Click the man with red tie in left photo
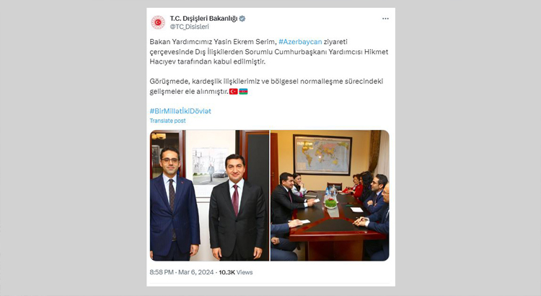The height and width of the screenshot is (296, 541). coord(238,207)
